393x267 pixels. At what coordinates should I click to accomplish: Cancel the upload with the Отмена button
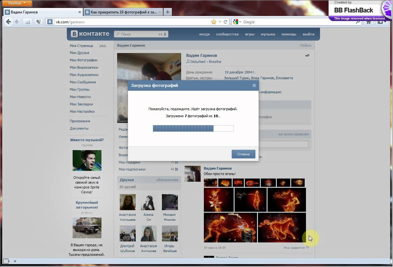243,154
